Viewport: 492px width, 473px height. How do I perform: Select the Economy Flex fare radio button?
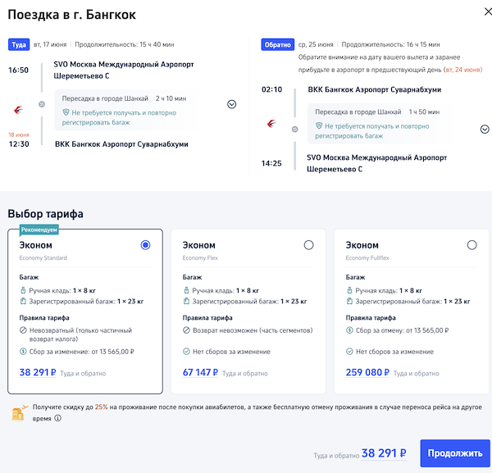[308, 244]
